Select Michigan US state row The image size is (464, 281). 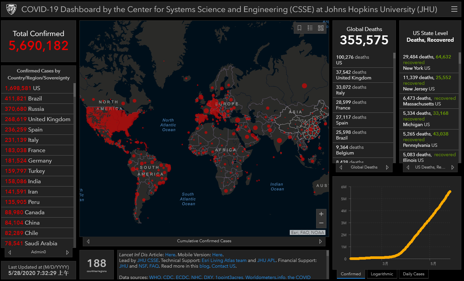point(429,119)
